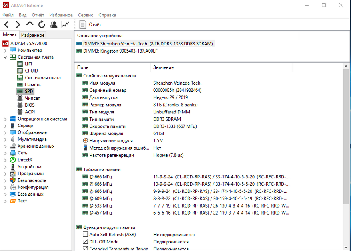Expand the Сеть tree node
Viewport: 351px width, 251px height.
pyautogui.click(x=5, y=153)
